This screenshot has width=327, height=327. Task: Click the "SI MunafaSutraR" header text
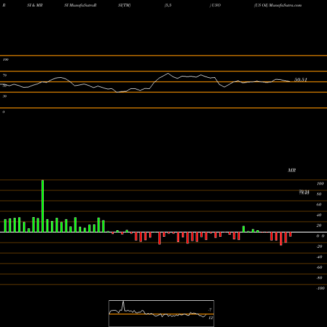[80, 5]
